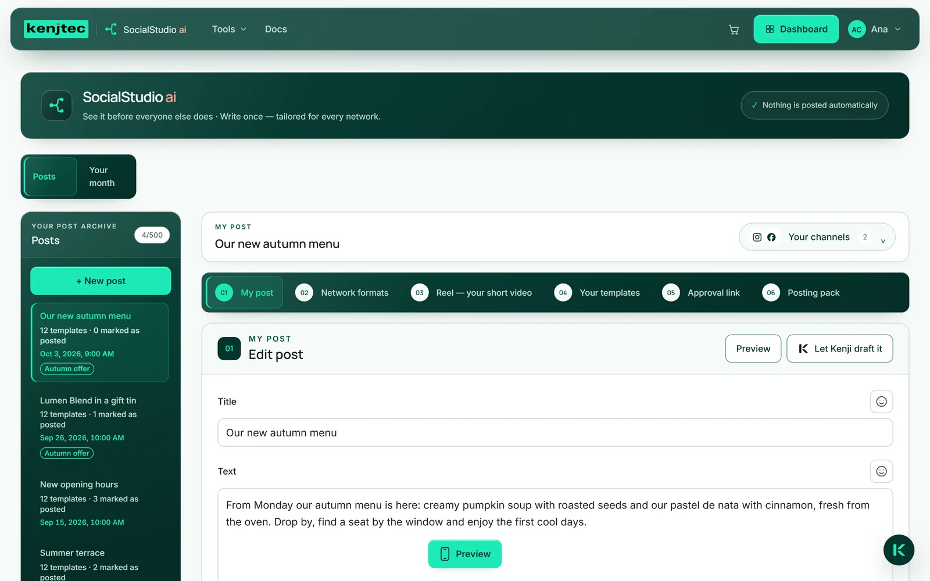Open the Our new autumn menu post
The height and width of the screenshot is (581, 930).
coord(99,342)
